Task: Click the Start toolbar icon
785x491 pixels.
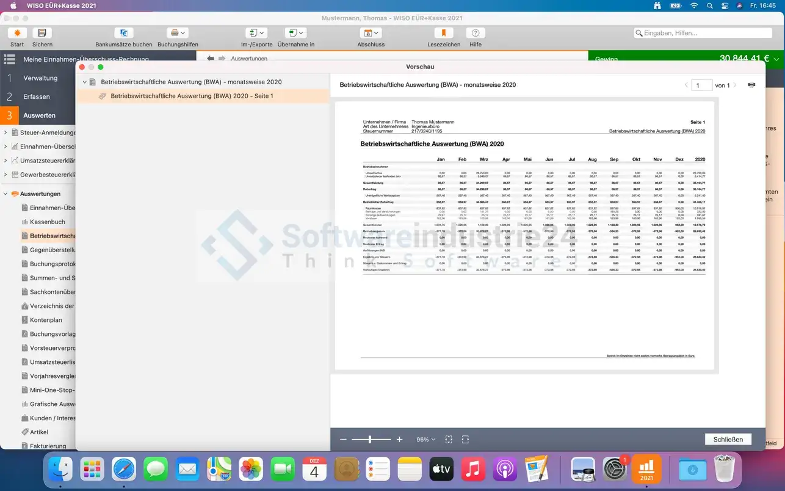Action: [x=17, y=33]
